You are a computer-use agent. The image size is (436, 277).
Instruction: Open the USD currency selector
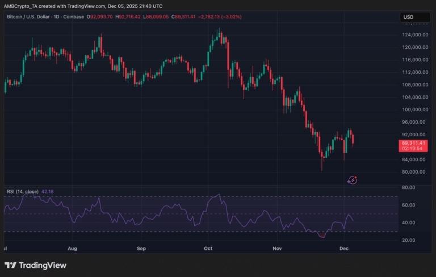408,17
